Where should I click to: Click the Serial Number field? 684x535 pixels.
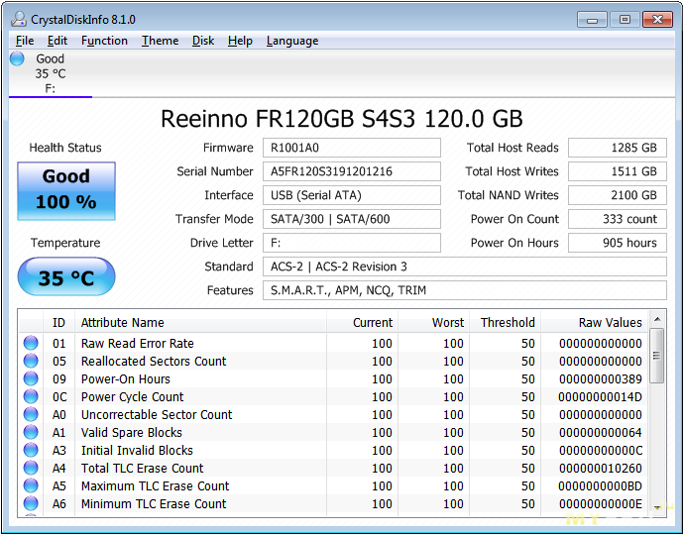pyautogui.click(x=351, y=171)
